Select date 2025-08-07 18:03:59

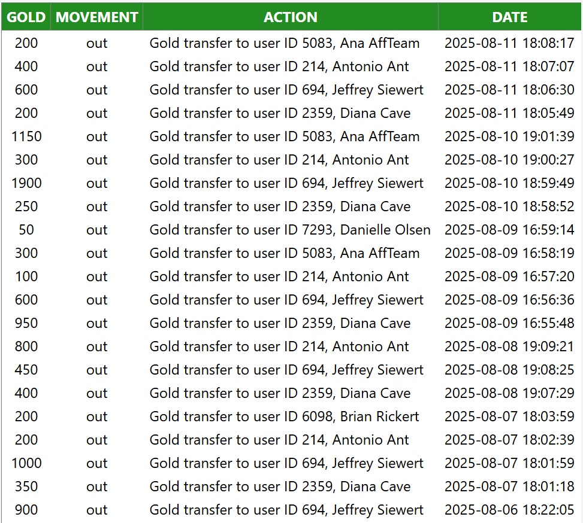(509, 416)
